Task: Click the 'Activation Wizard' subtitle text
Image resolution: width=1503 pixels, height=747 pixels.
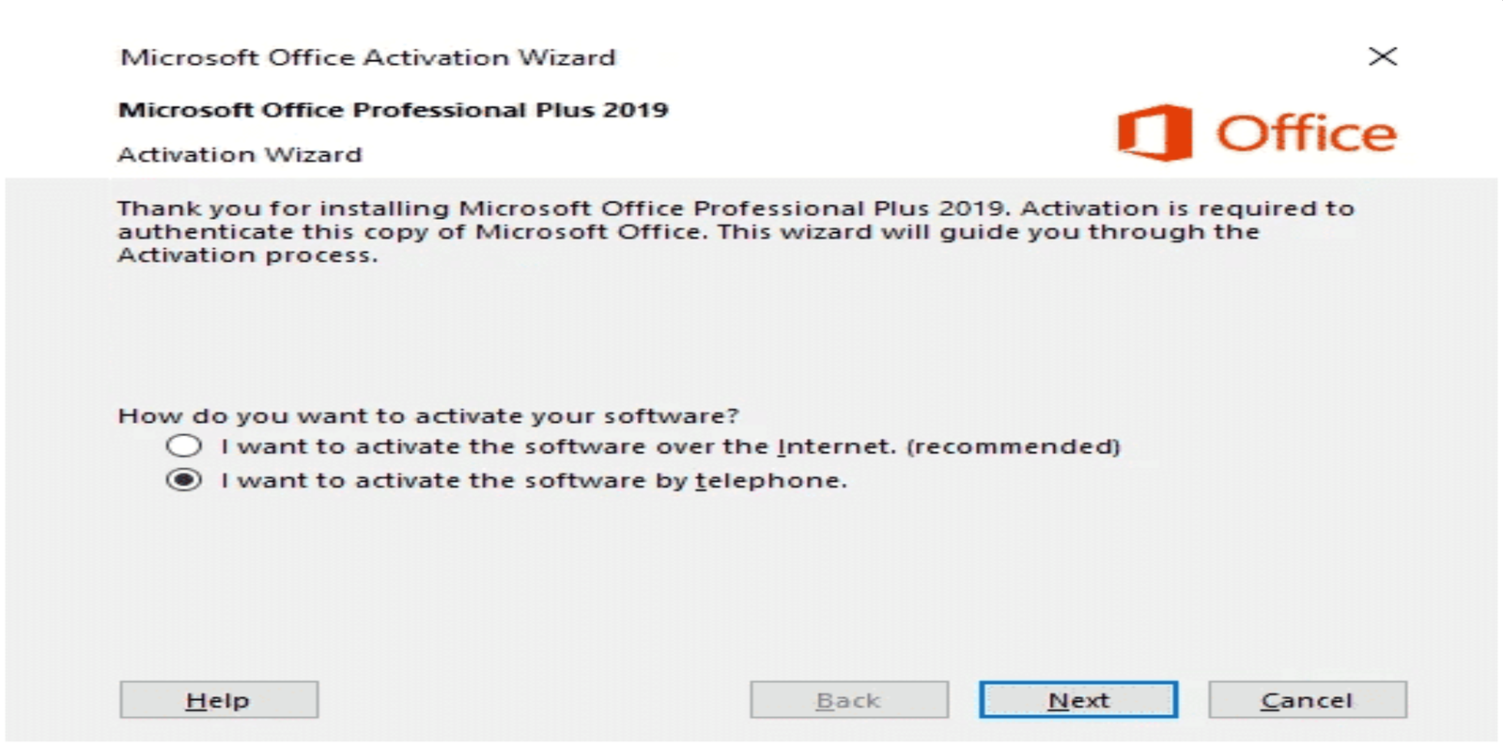Action: coord(240,154)
